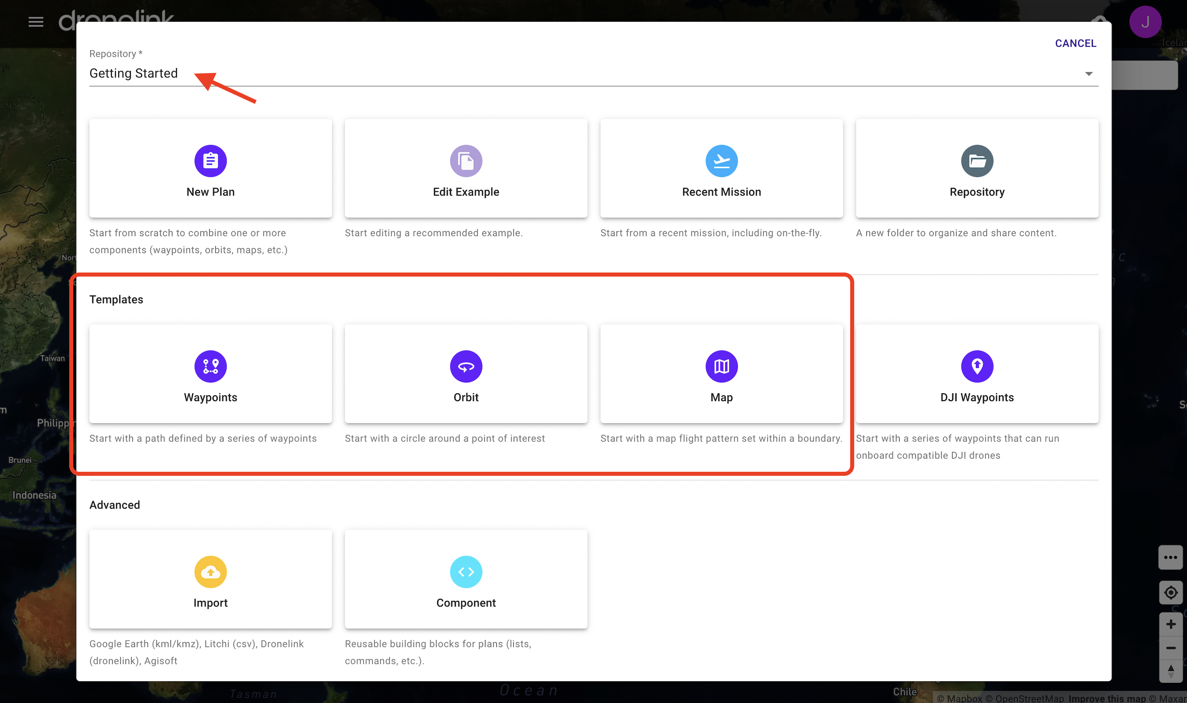The height and width of the screenshot is (703, 1187).
Task: Select the Orbit template icon
Action: 466,366
